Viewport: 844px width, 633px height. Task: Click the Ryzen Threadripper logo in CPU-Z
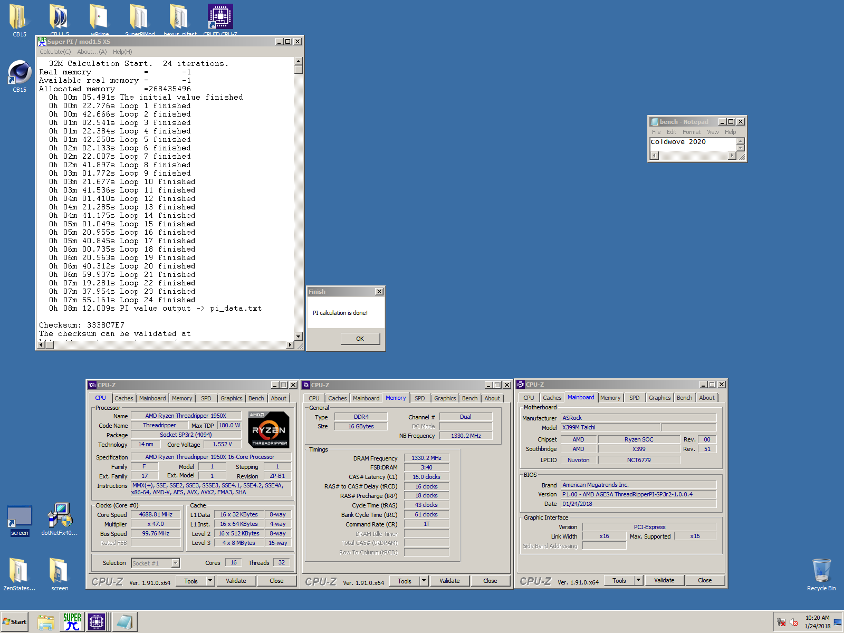268,430
